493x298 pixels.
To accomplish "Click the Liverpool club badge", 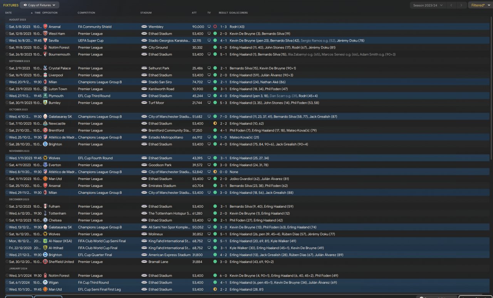I will [45, 75].
